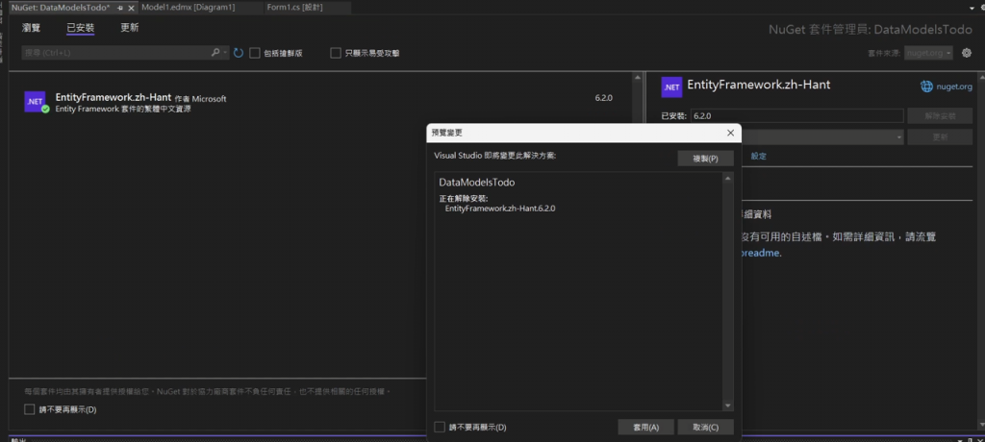The height and width of the screenshot is (442, 985).
Task: Open the search options dropdown arrow
Action: click(225, 54)
